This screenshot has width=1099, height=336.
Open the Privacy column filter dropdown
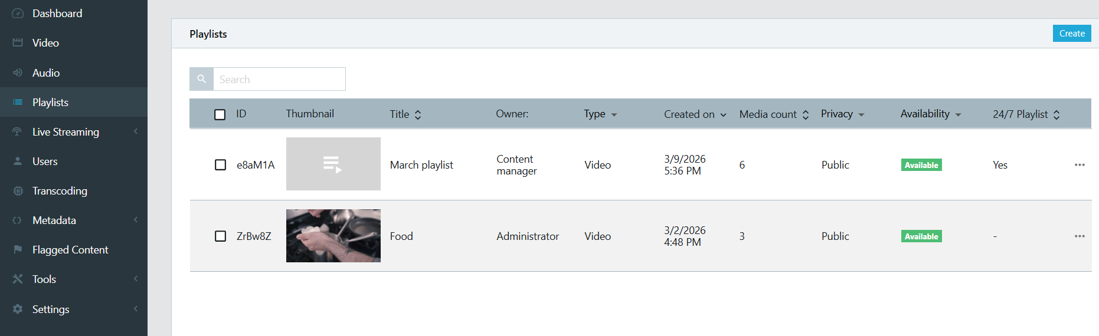pos(861,115)
